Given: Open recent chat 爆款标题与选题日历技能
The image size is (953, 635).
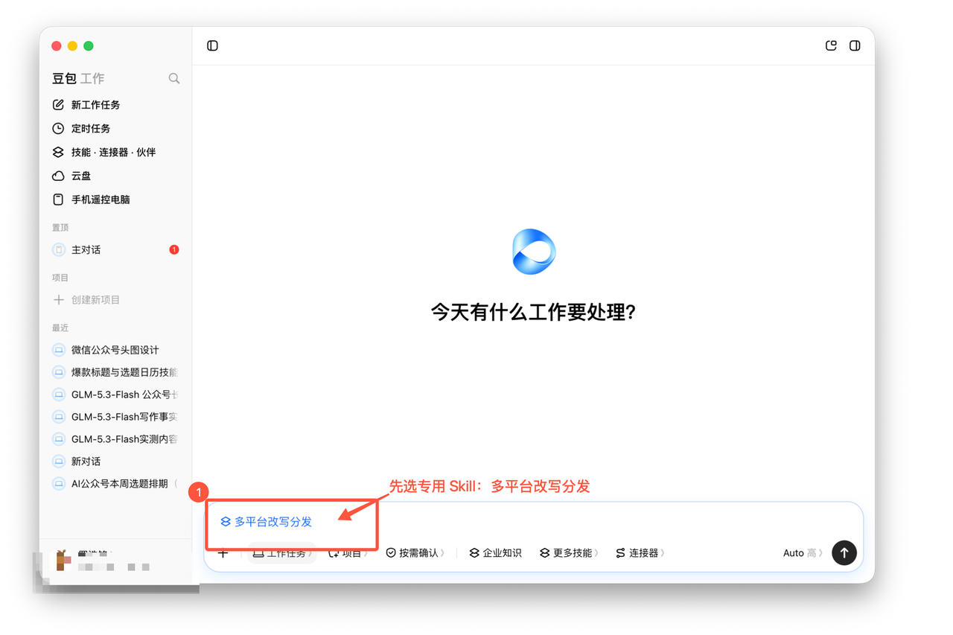Looking at the screenshot, I should pyautogui.click(x=115, y=372).
